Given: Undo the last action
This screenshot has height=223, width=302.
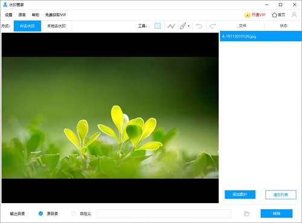Looking at the screenshot, I should coord(199,26).
